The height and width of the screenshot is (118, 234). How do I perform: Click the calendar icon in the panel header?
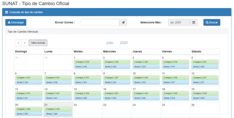pos(7,12)
